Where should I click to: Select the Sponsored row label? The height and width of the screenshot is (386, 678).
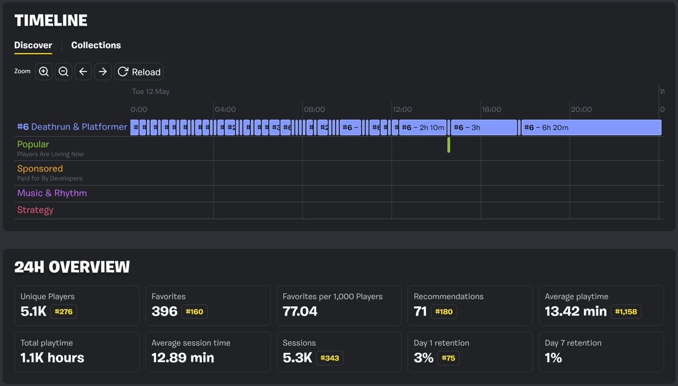click(x=40, y=168)
